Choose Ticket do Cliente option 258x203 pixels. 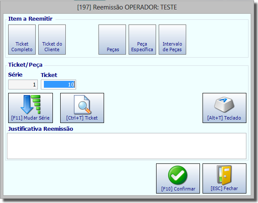click(52, 40)
